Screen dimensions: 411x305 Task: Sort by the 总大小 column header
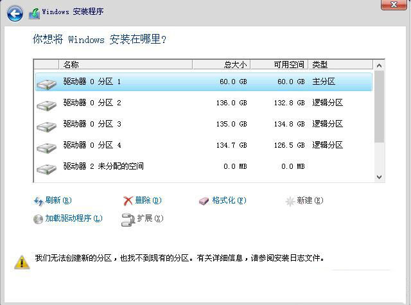(221, 64)
